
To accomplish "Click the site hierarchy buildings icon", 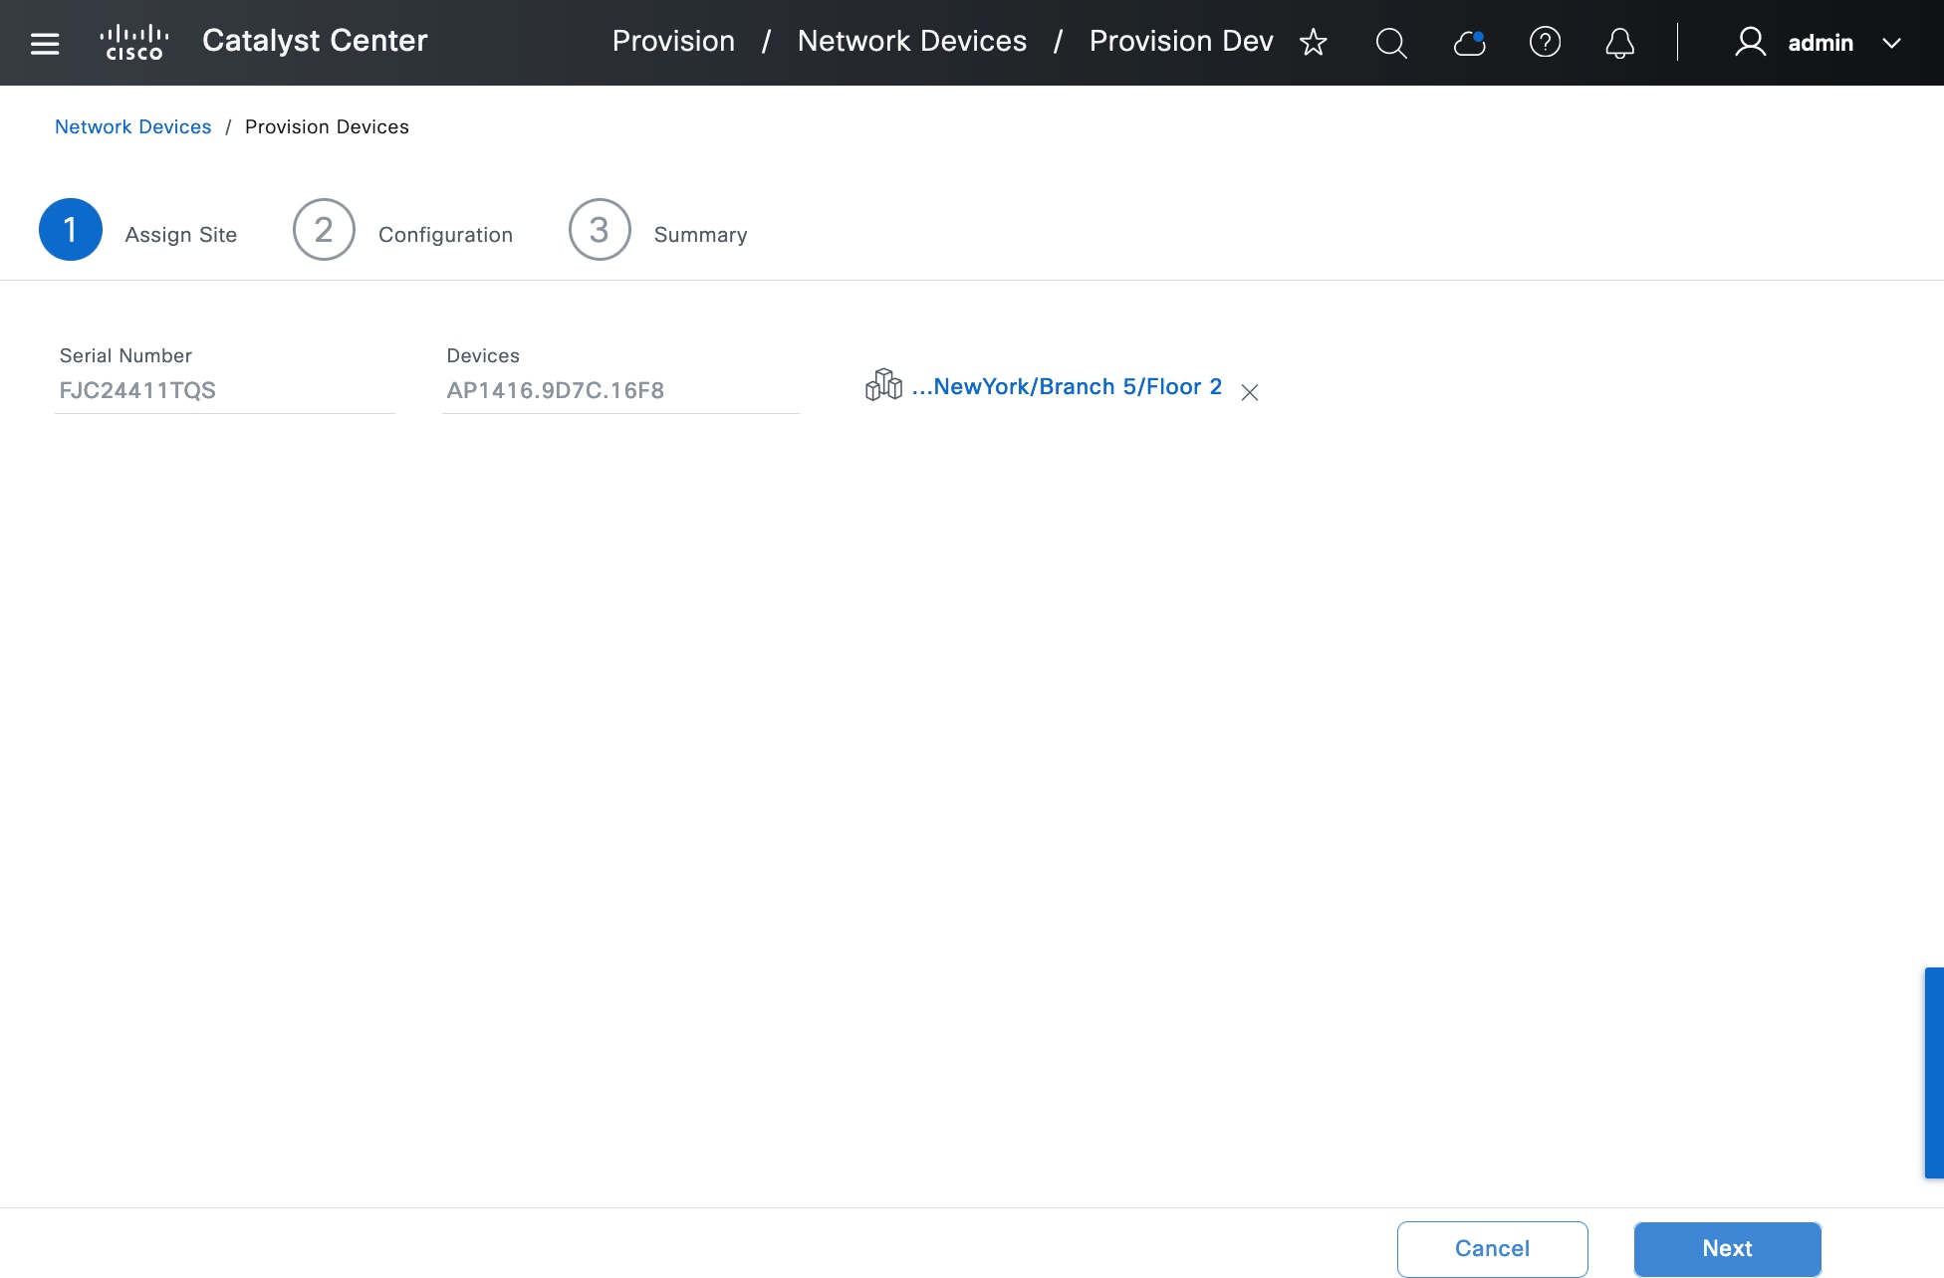I will click(x=883, y=385).
